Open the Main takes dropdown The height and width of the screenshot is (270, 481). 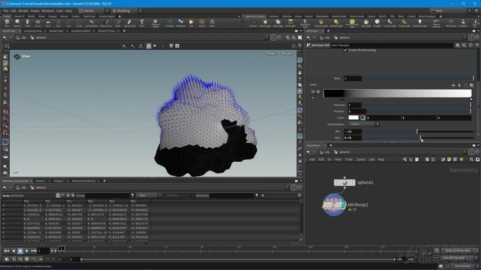pyautogui.click(x=449, y=10)
